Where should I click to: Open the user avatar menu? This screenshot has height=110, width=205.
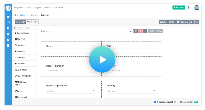(197, 8)
